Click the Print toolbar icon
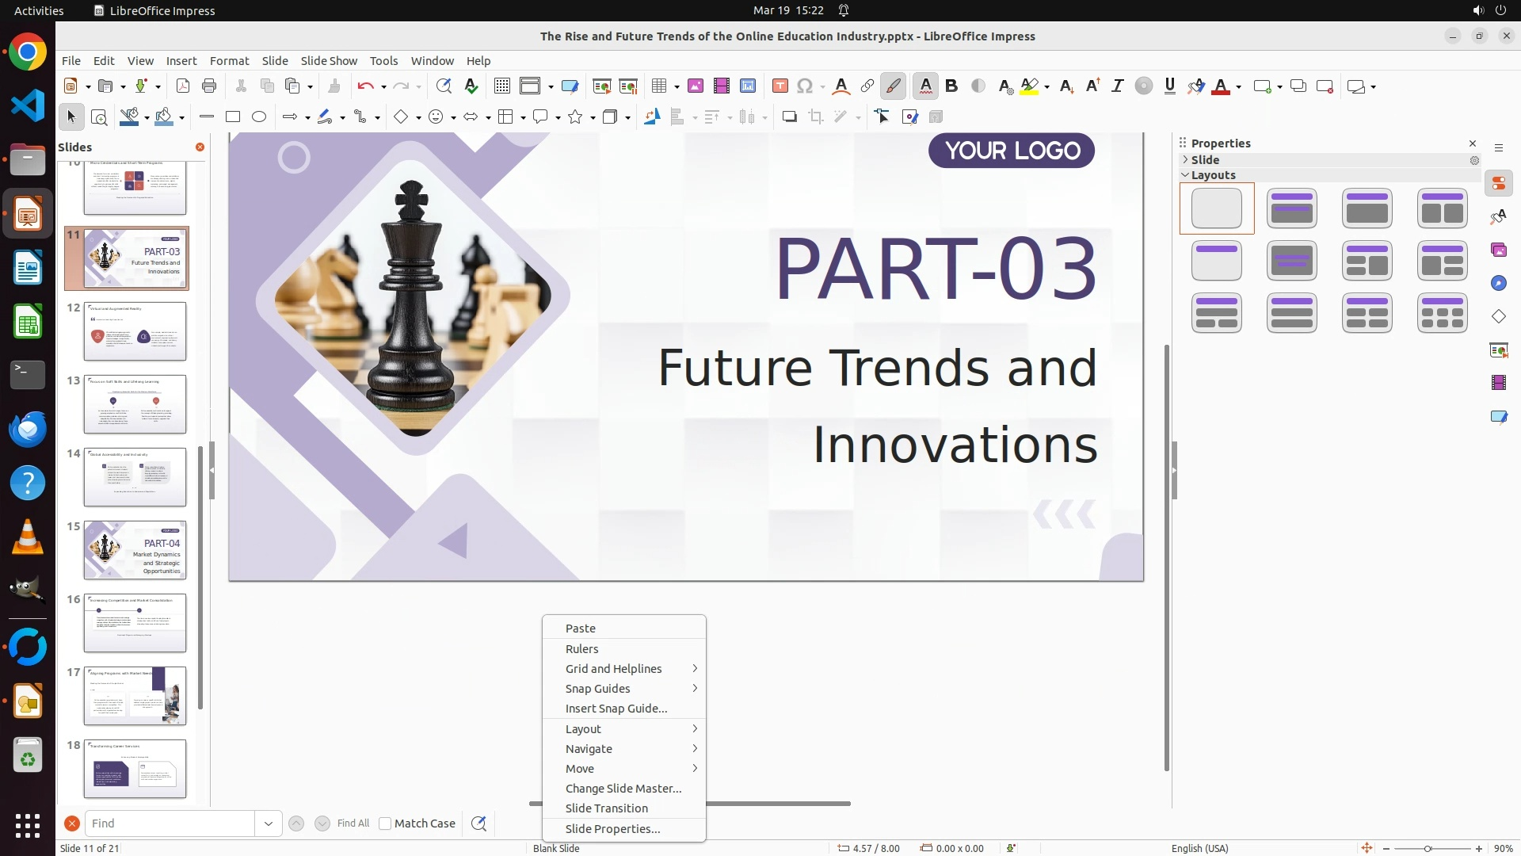This screenshot has height=856, width=1521. click(x=209, y=86)
